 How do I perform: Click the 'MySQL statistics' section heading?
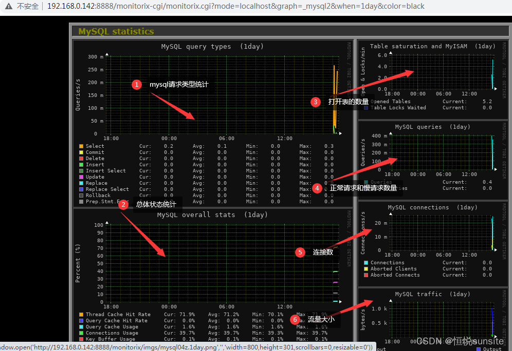click(116, 31)
